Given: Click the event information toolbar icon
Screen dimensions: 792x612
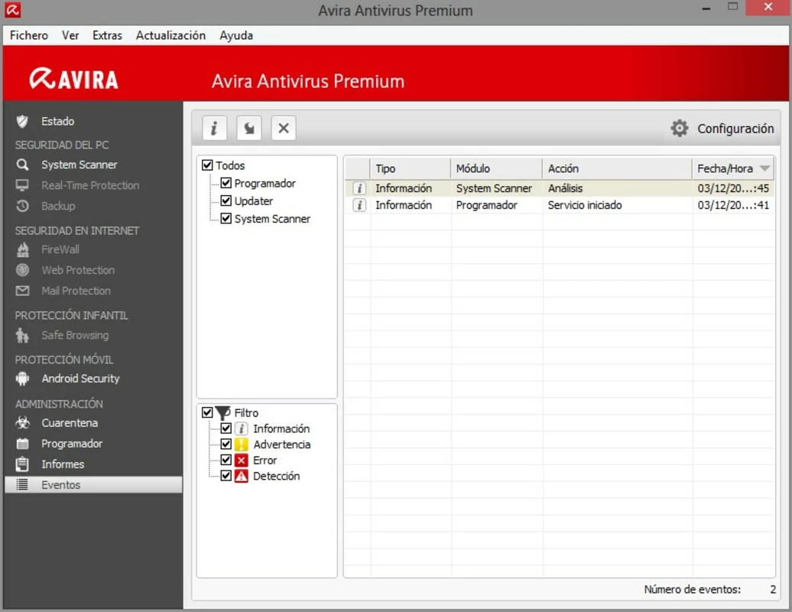Looking at the screenshot, I should [214, 128].
